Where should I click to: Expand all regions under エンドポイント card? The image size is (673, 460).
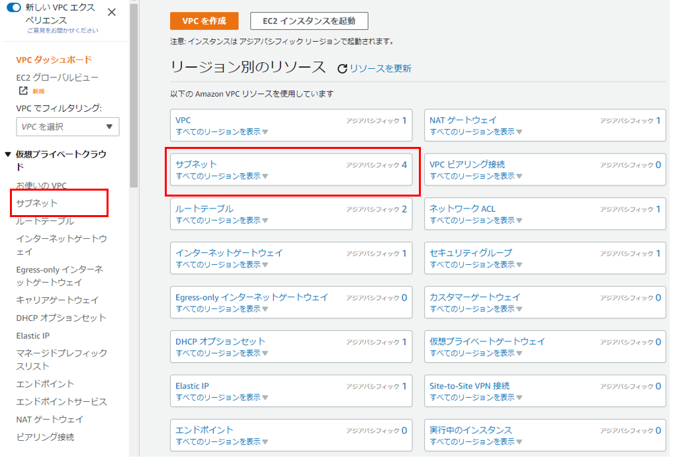222,441
